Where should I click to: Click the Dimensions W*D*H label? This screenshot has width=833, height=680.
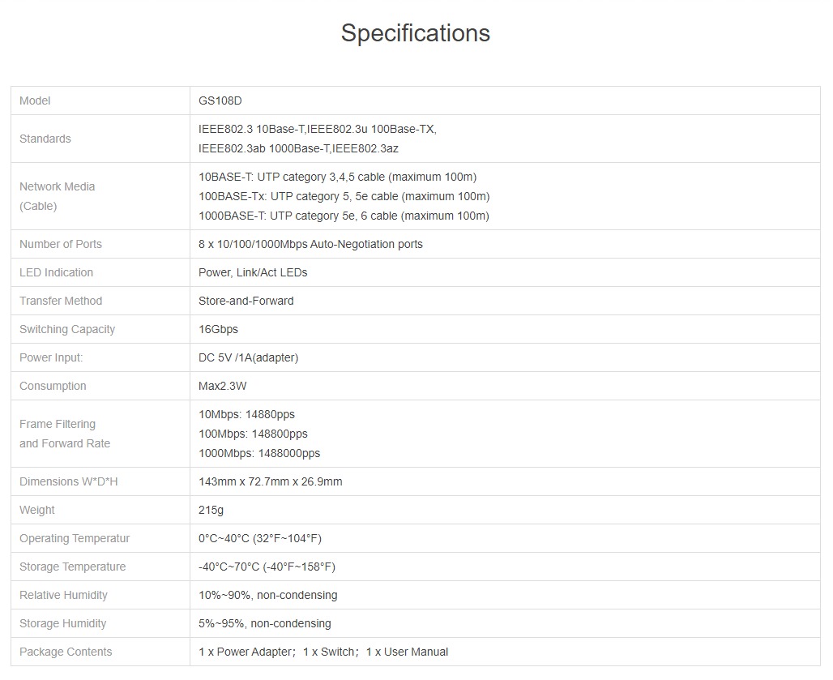[x=69, y=481]
